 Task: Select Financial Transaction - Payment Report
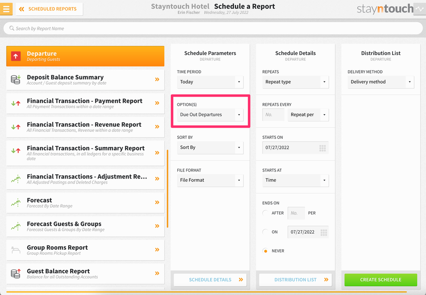[x=85, y=103]
